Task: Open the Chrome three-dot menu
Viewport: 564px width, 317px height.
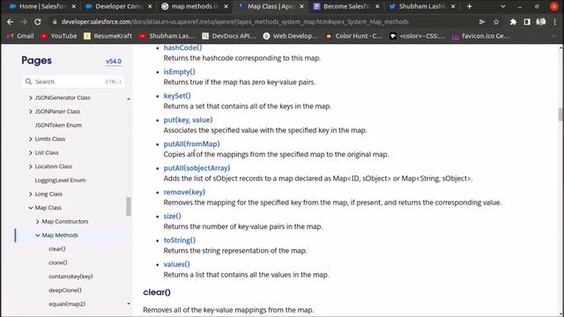Action: [555, 22]
